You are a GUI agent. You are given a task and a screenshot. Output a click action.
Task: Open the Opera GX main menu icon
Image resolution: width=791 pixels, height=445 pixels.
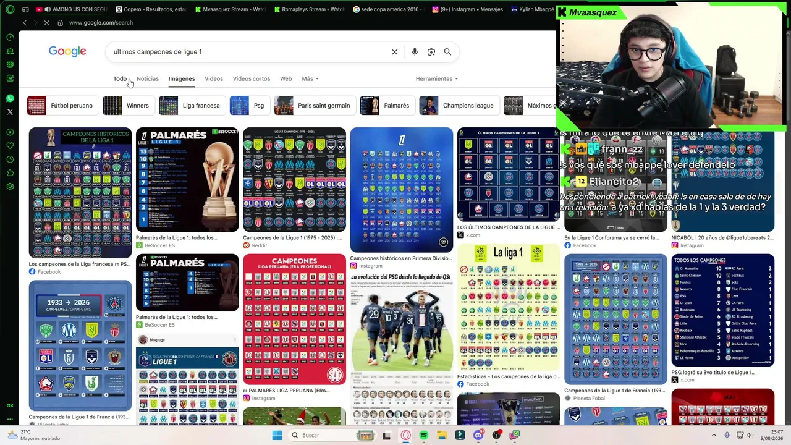[9, 9]
